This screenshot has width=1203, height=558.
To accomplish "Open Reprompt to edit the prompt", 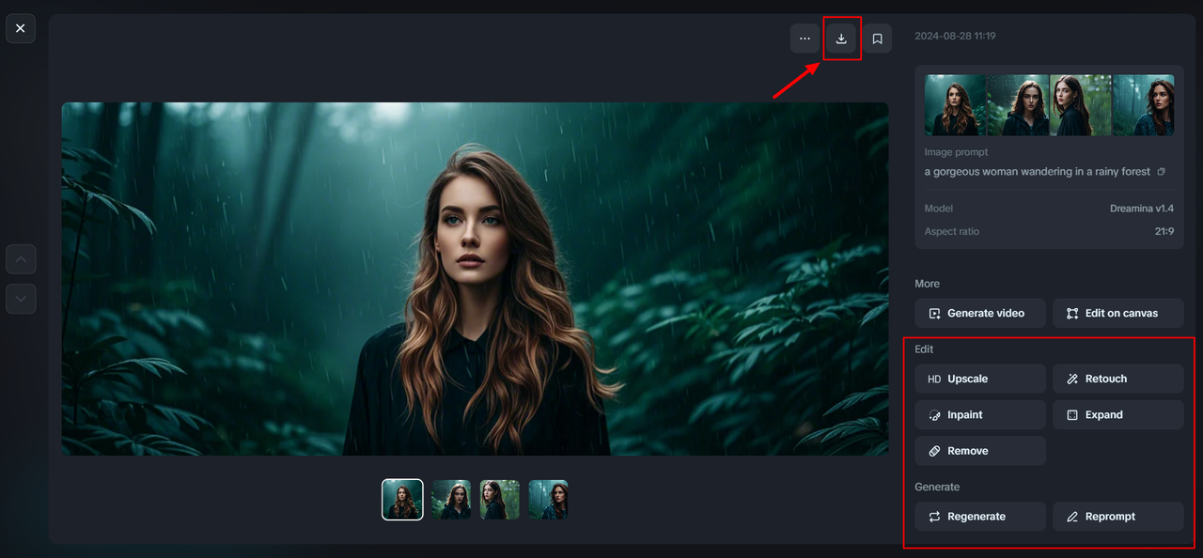I will pyautogui.click(x=1118, y=517).
